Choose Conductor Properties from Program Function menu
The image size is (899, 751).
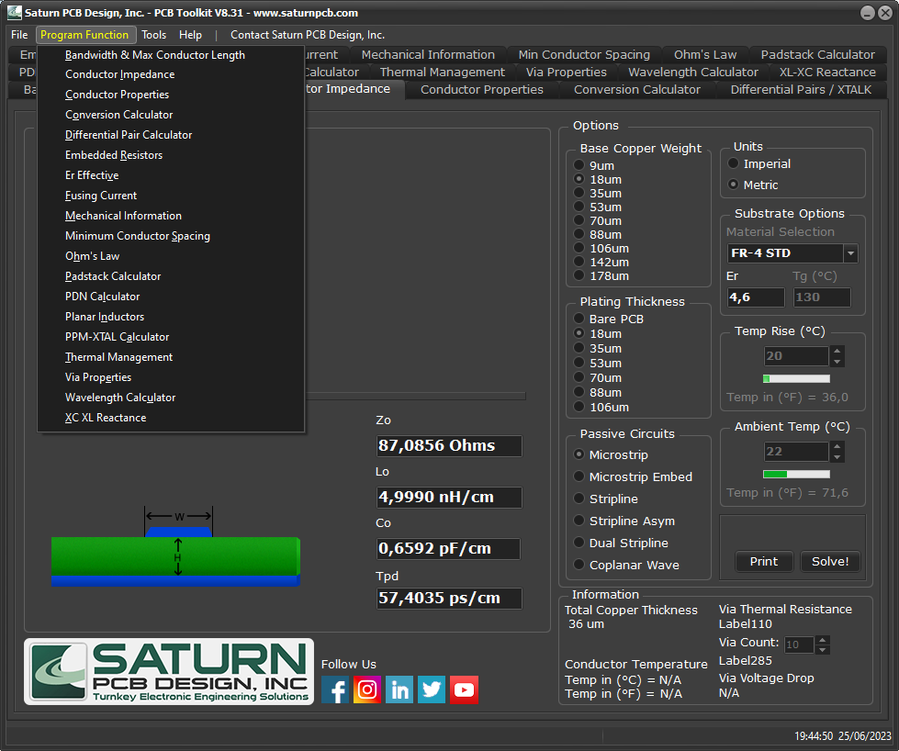170,95
